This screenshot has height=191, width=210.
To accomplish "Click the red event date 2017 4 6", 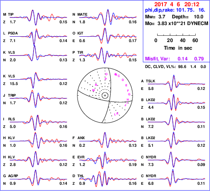I will (167, 4).
